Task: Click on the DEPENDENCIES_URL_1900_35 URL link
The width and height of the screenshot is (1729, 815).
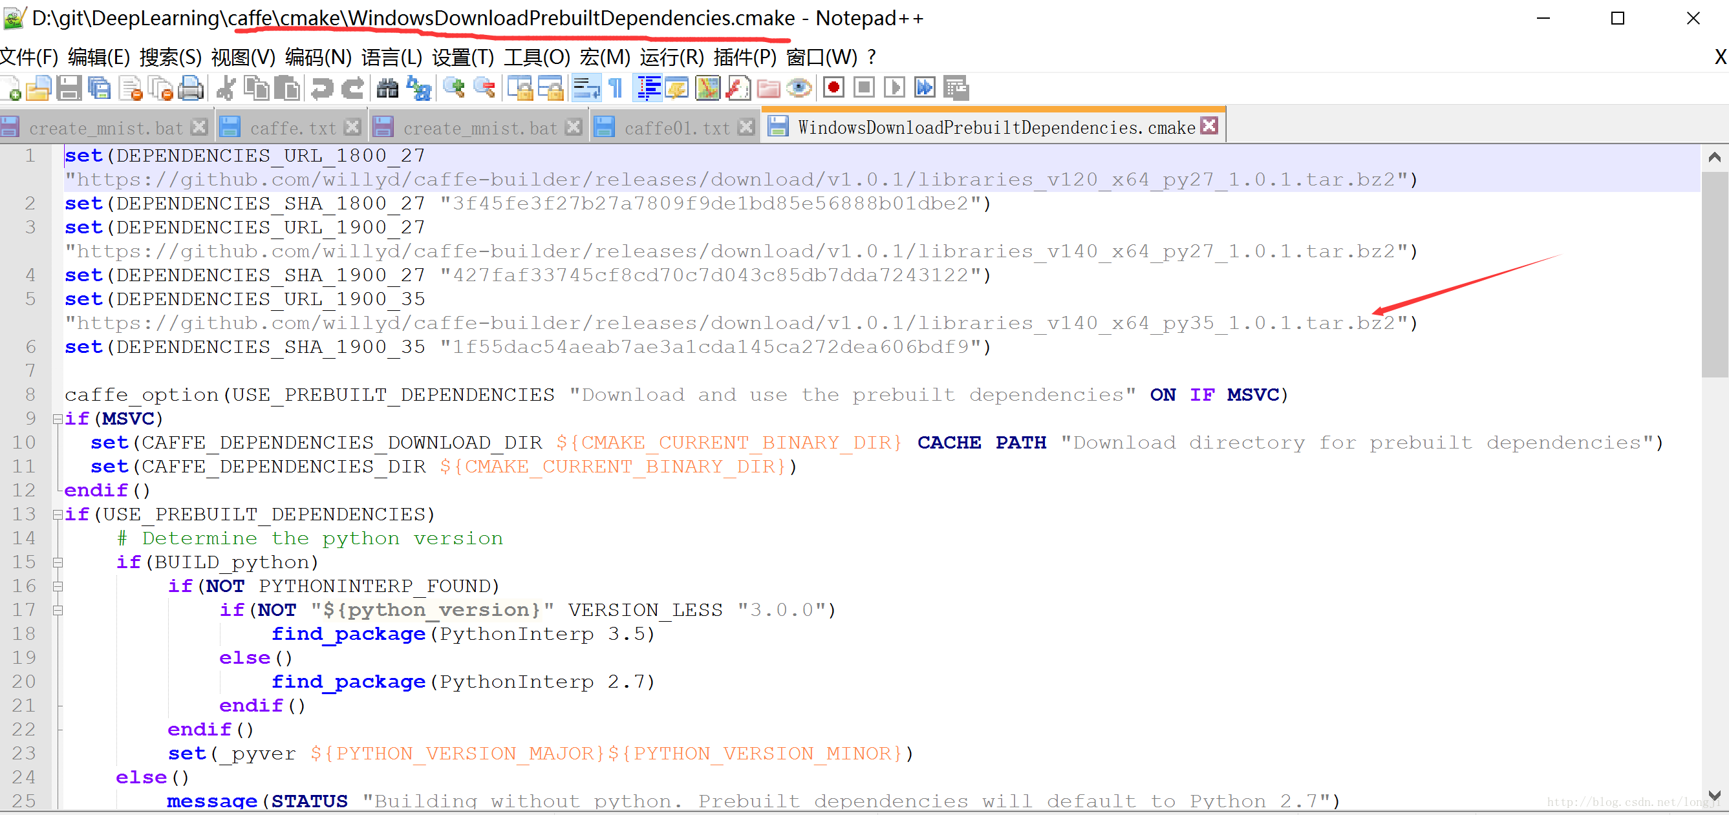Action: pyautogui.click(x=738, y=322)
